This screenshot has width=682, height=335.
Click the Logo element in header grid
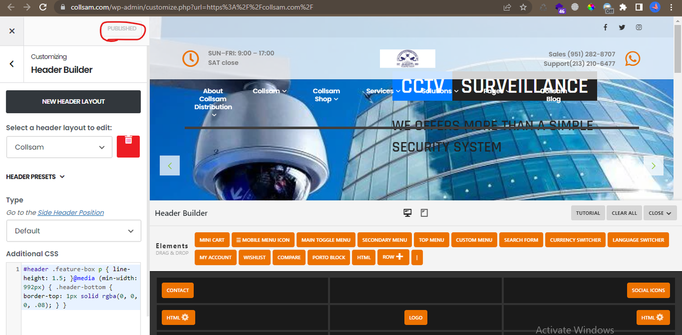click(x=416, y=317)
